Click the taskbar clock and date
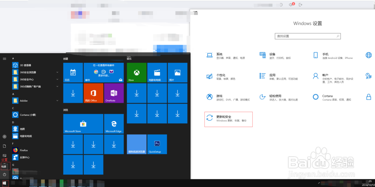The width and height of the screenshot is (375, 187). pyautogui.click(x=369, y=183)
